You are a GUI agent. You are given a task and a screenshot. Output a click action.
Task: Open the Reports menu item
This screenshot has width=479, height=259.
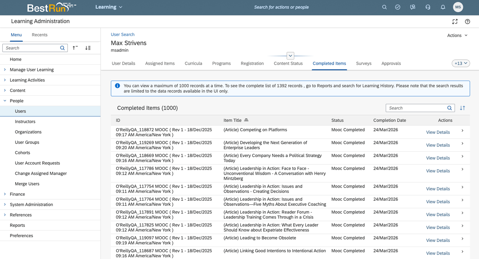pos(18,225)
